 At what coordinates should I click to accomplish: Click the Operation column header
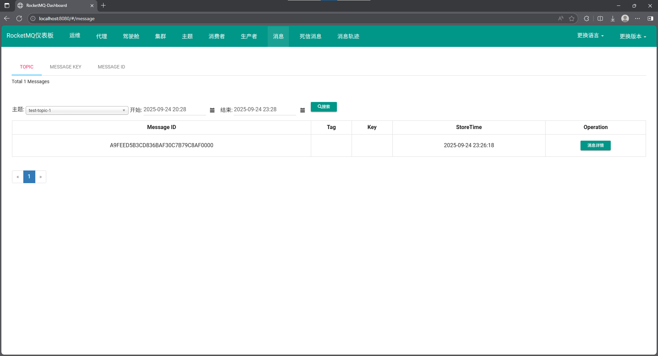[x=596, y=127]
